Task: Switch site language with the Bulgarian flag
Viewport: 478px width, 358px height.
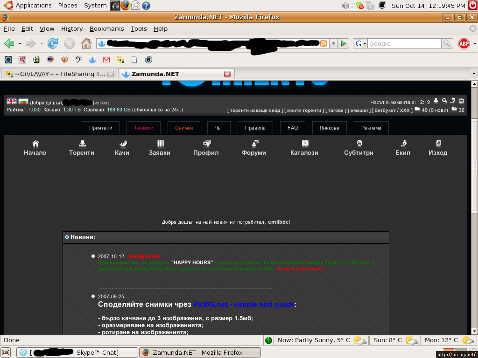Action: pos(23,101)
